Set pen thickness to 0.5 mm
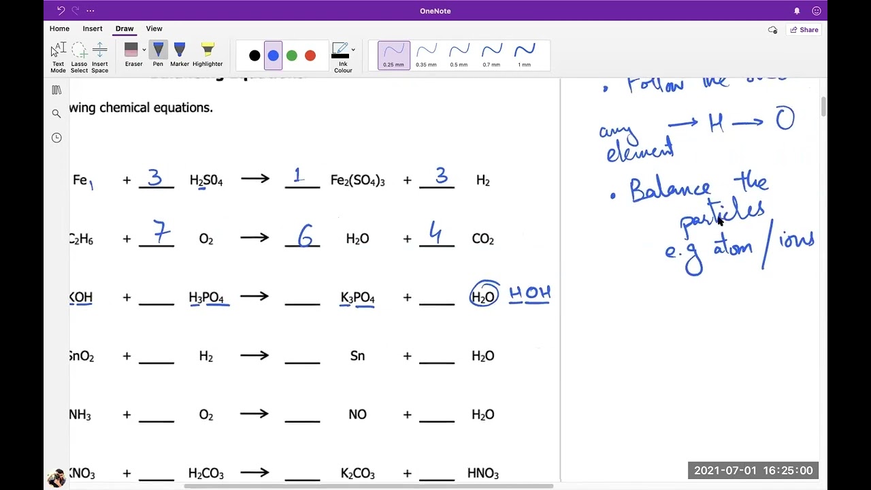The width and height of the screenshot is (871, 490). (459, 55)
